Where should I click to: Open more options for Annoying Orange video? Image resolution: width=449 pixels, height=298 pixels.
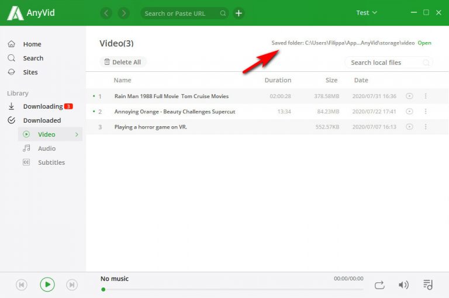pyautogui.click(x=426, y=112)
